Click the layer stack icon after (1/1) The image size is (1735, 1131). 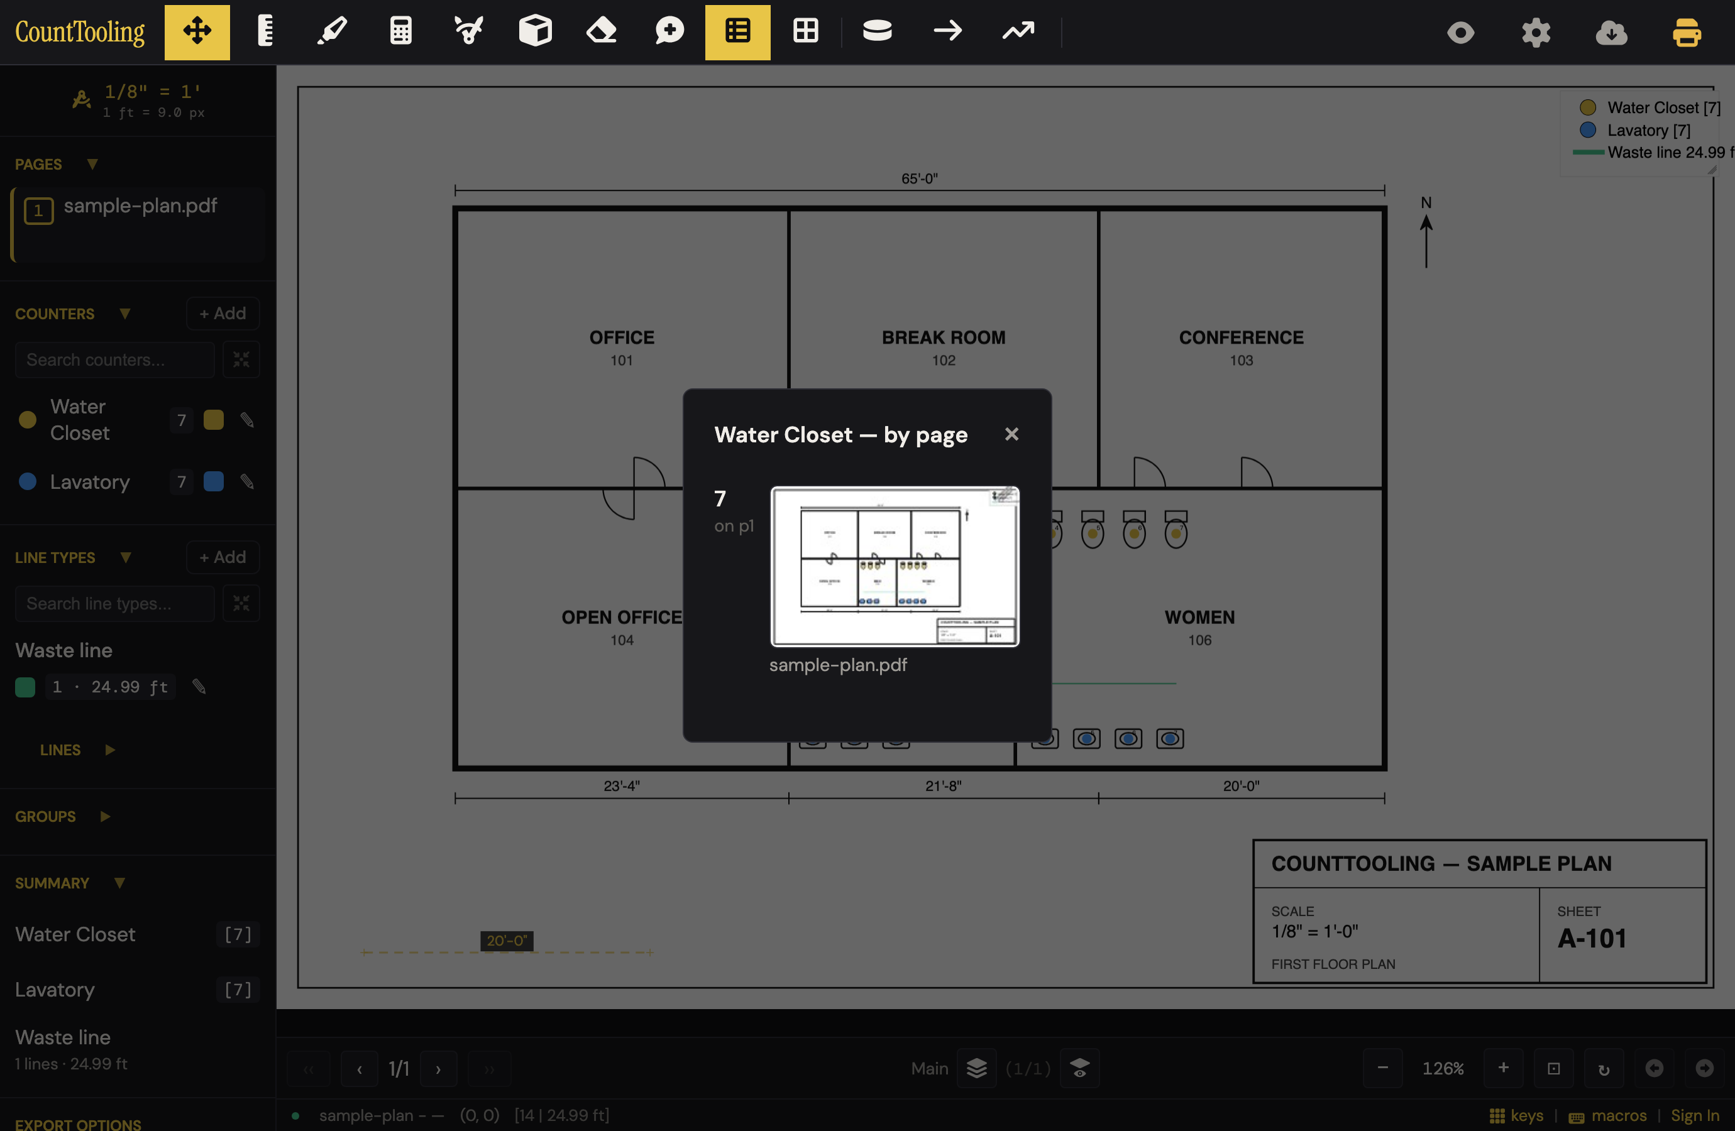pos(1079,1069)
